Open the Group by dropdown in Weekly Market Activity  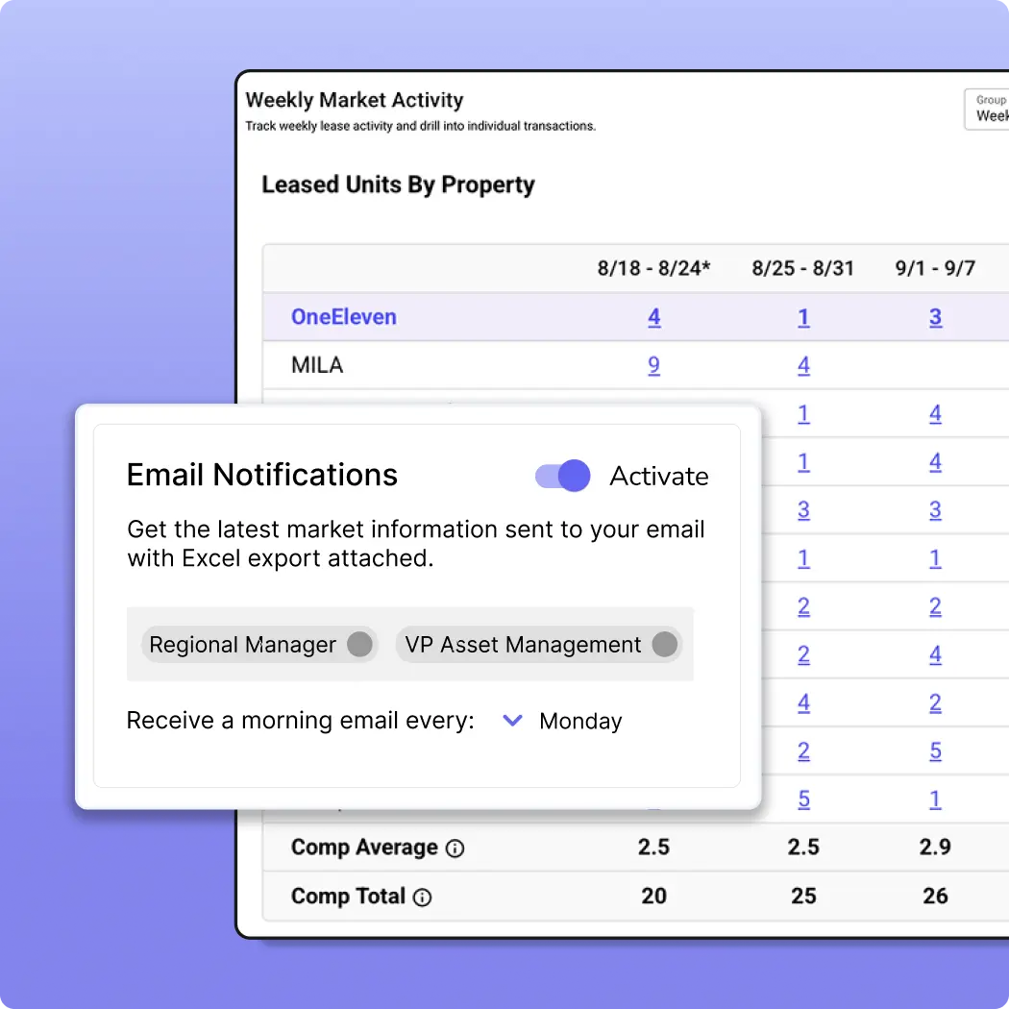pos(987,109)
